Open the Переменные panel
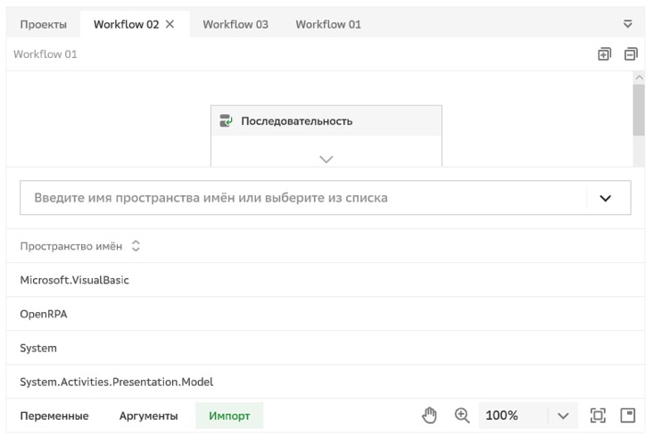Image resolution: width=652 pixels, height=444 pixels. tap(54, 415)
